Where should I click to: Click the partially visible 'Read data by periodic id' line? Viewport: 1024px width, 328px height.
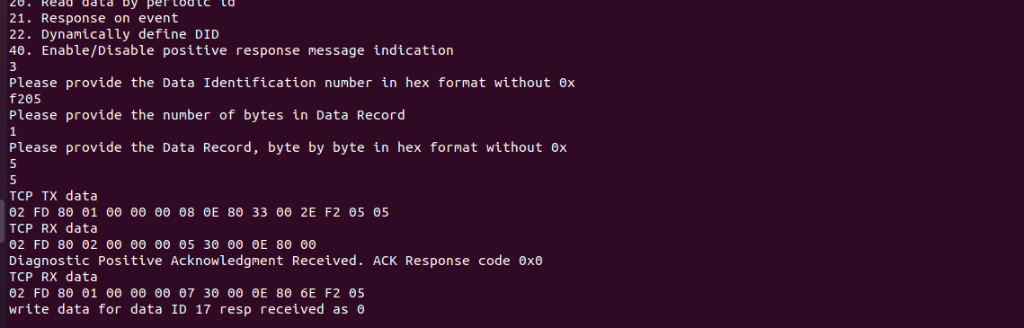[x=121, y=4]
